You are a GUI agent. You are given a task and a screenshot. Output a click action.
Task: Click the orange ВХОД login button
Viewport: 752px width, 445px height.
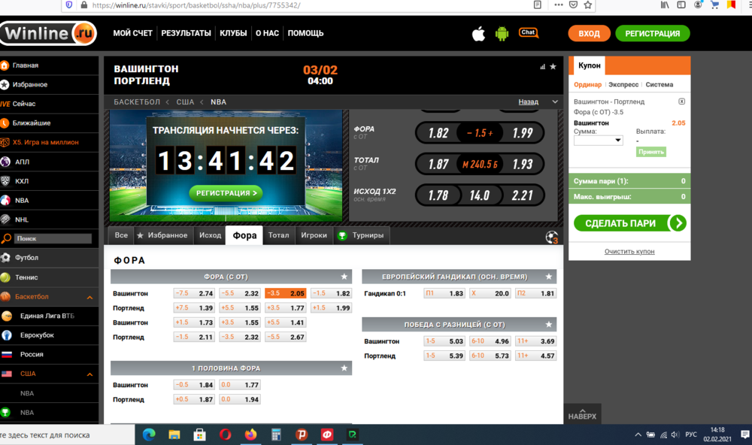pos(589,34)
